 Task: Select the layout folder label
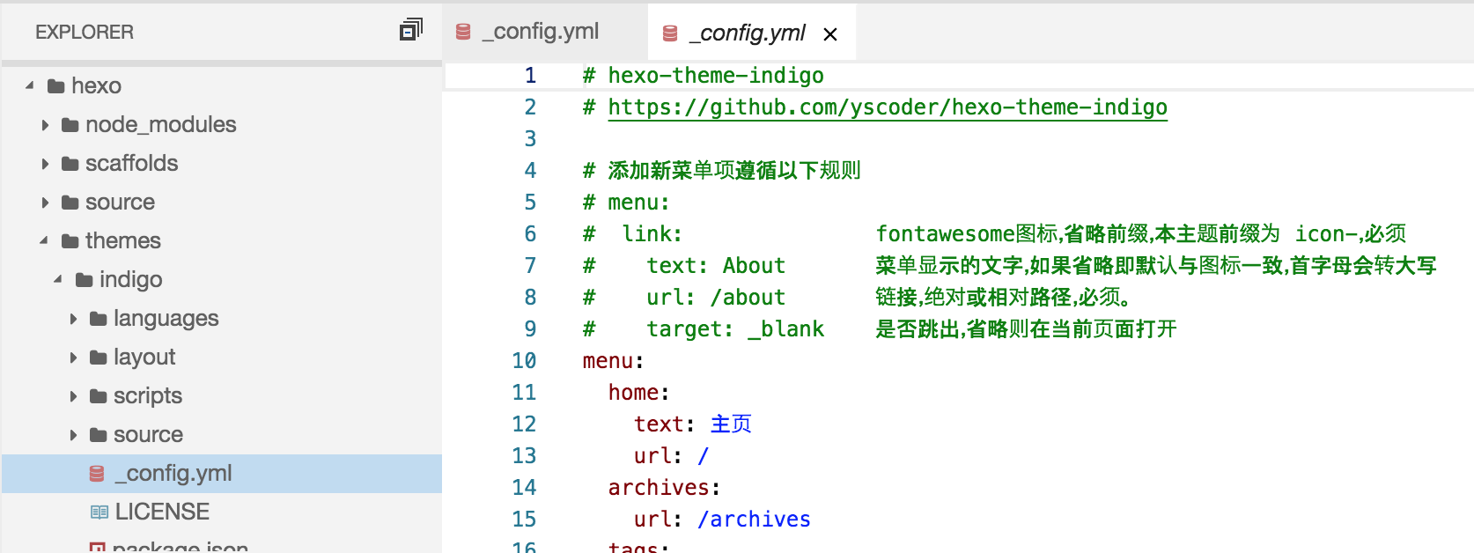click(x=144, y=358)
